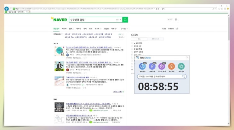Open the third 포스트 result title link
The height and width of the screenshot is (130, 234).
[77, 77]
